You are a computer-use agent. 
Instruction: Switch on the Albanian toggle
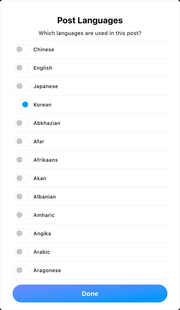click(x=22, y=197)
